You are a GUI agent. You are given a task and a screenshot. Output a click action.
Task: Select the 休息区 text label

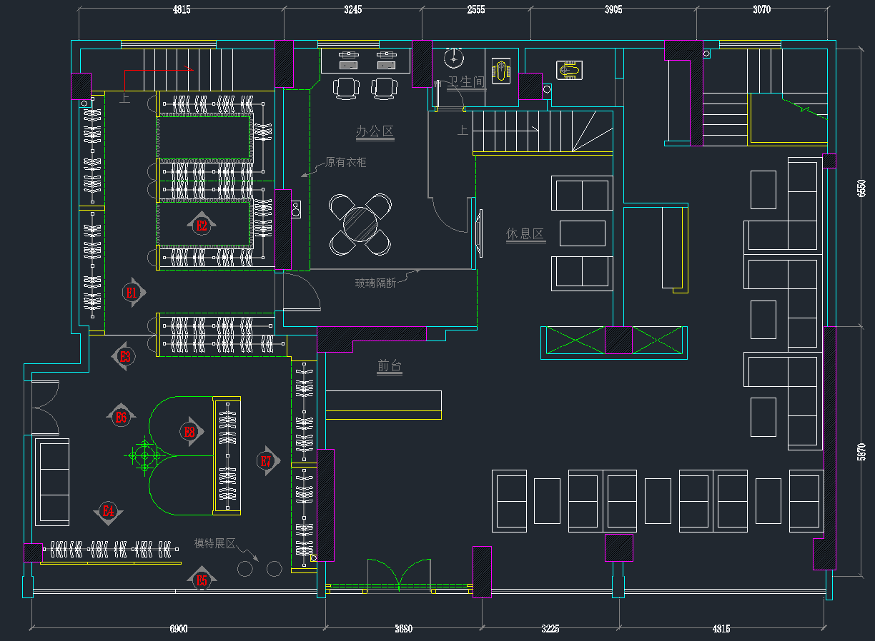coord(525,234)
